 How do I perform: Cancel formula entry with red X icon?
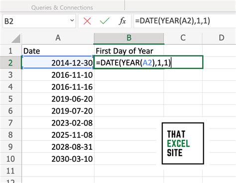pos(87,21)
